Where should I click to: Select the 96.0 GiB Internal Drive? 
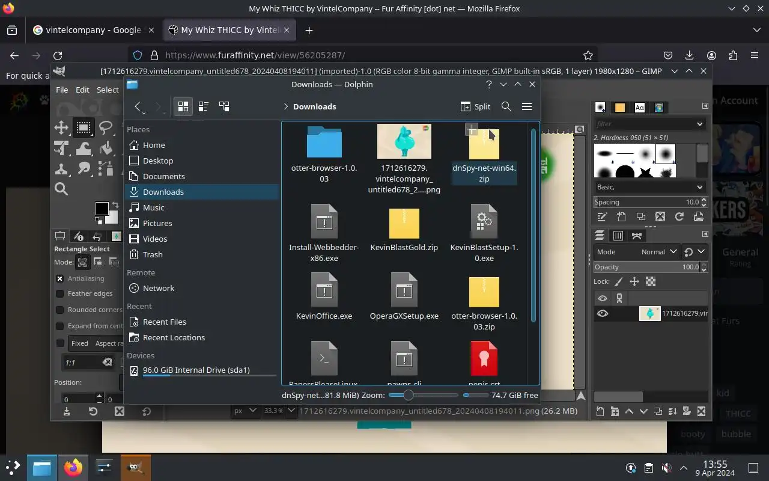pos(202,370)
